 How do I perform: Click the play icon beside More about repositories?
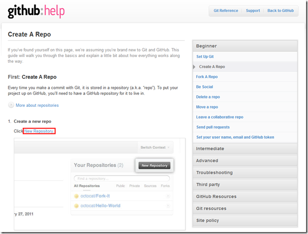tap(11, 105)
